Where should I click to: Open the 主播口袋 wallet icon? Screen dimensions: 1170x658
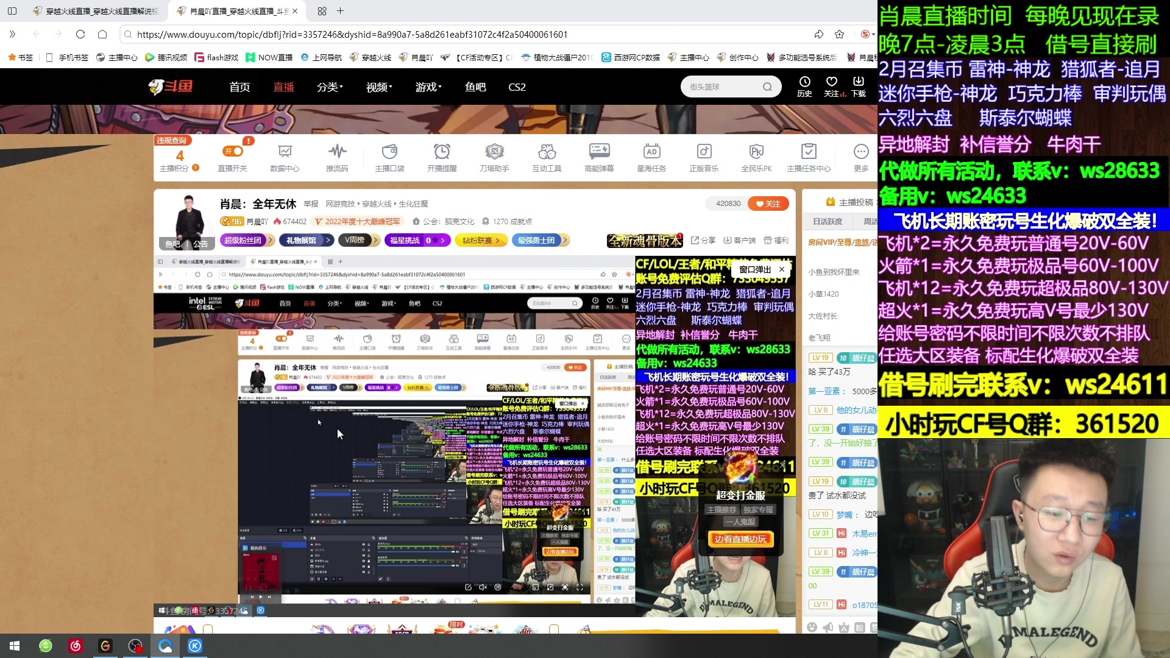point(389,158)
